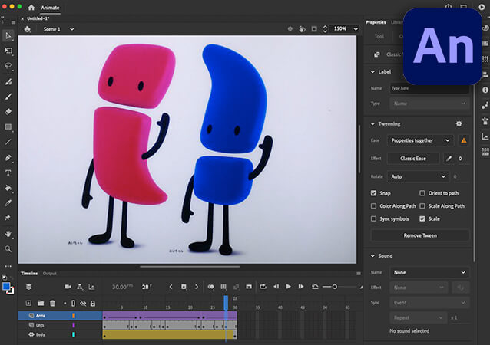Delete layer with trash icon
The image size is (490, 345).
coord(52,303)
